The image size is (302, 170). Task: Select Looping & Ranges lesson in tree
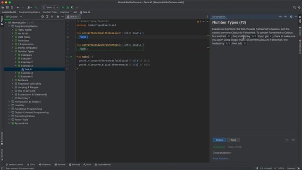(28, 87)
